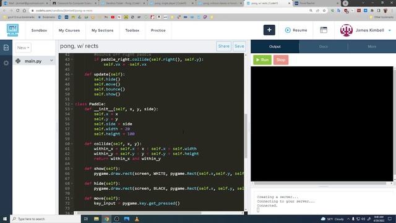This screenshot has height=223, width=396.
Task: Click the editor vertical scrollbar thumb
Action: [246, 136]
